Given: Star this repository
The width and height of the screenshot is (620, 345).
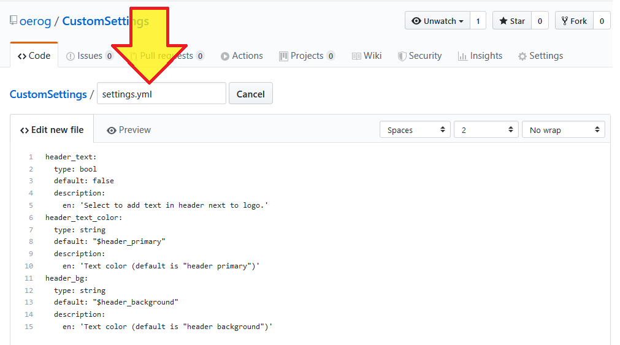Looking at the screenshot, I should (x=512, y=21).
